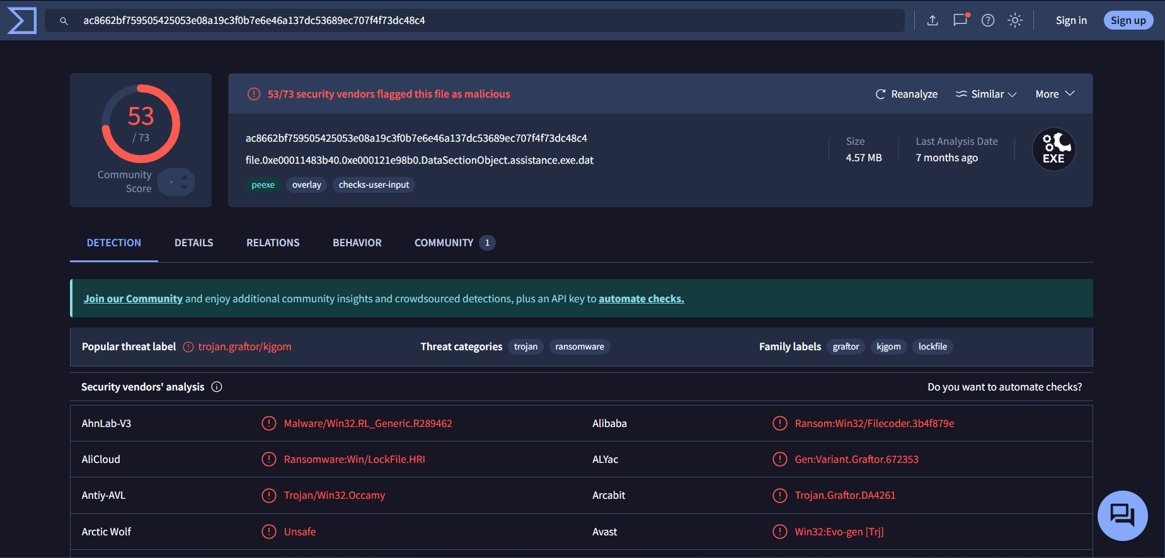Viewport: 1165px width, 558px height.
Task: Switch to the DETAILS tab
Action: 194,242
